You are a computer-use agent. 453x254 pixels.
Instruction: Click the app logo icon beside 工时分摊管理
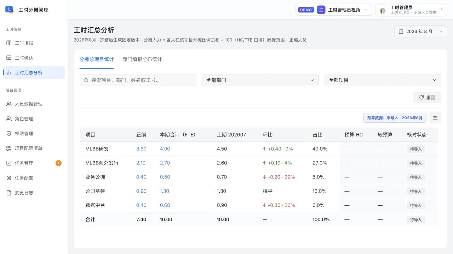[x=10, y=10]
